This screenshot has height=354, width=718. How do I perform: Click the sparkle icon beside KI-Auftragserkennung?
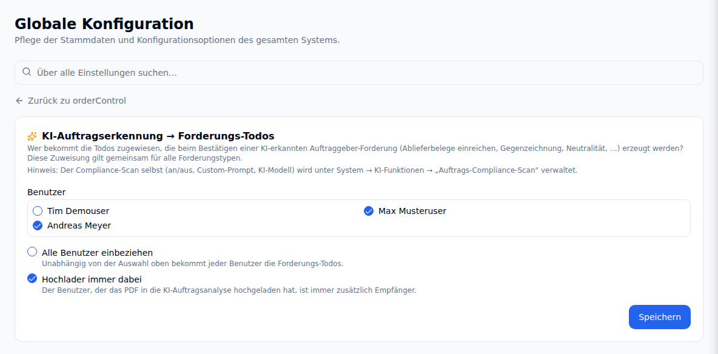(x=32, y=136)
